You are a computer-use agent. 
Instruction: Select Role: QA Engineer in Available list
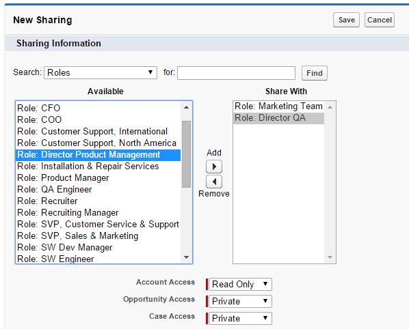pos(98,189)
